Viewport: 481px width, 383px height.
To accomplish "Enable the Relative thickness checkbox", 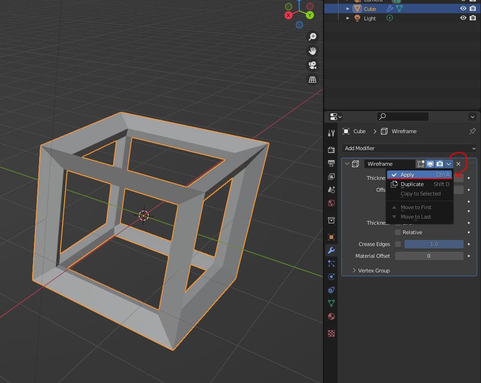I will pyautogui.click(x=398, y=232).
